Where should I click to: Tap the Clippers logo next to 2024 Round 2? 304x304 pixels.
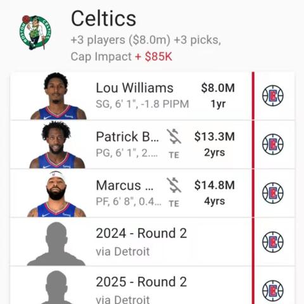point(273,242)
